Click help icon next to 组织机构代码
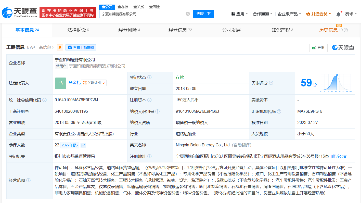The height and width of the screenshot is (203, 361). 279,111
